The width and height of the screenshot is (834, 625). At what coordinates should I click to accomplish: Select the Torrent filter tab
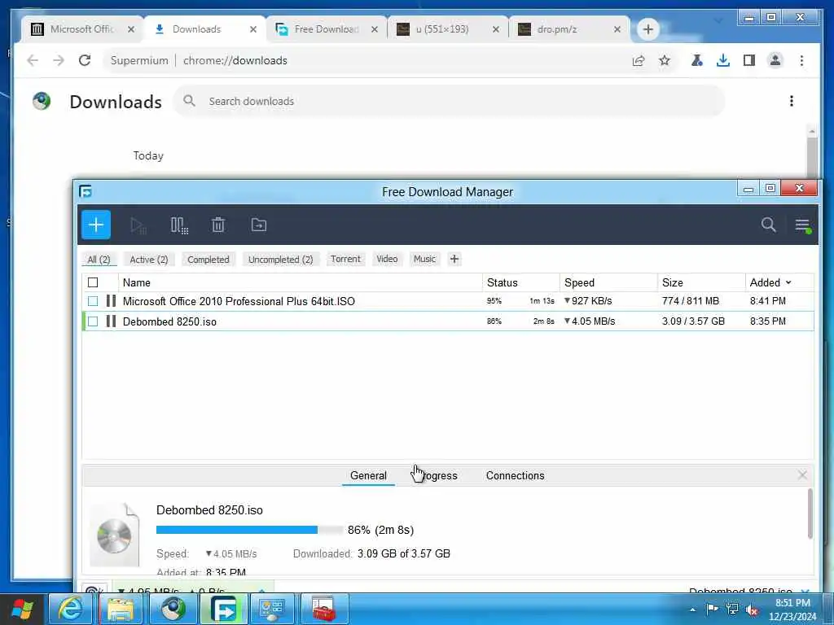pyautogui.click(x=345, y=259)
